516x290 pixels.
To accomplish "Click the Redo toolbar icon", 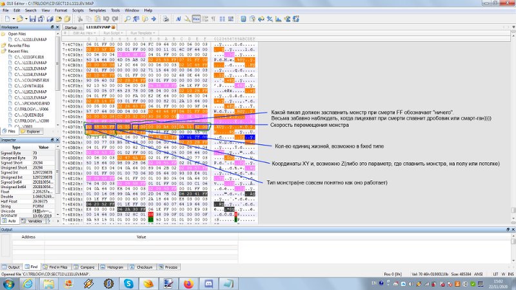I will (115, 19).
